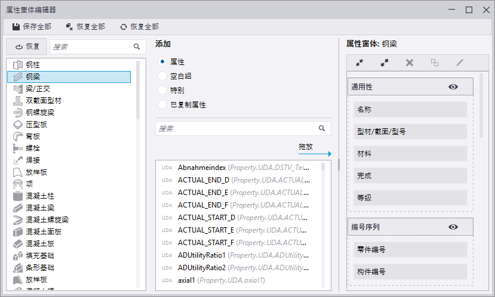Click the copy icon in property toolbar
The image size is (495, 297).
435,63
